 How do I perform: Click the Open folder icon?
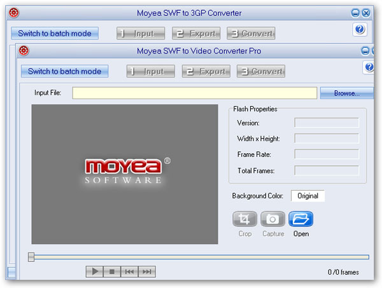click(301, 219)
